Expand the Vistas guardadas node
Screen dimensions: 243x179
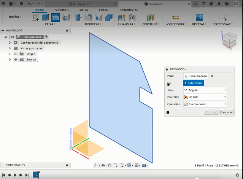(x=10, y=48)
